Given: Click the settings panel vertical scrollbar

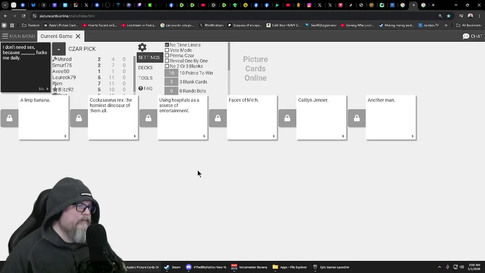Looking at the screenshot, I should tap(229, 56).
